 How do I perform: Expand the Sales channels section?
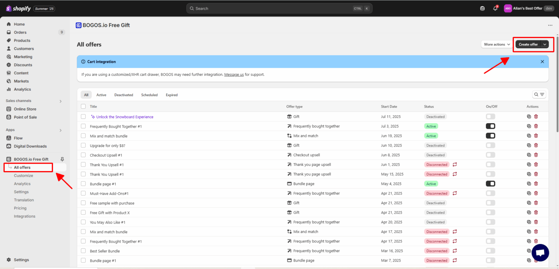tap(61, 101)
